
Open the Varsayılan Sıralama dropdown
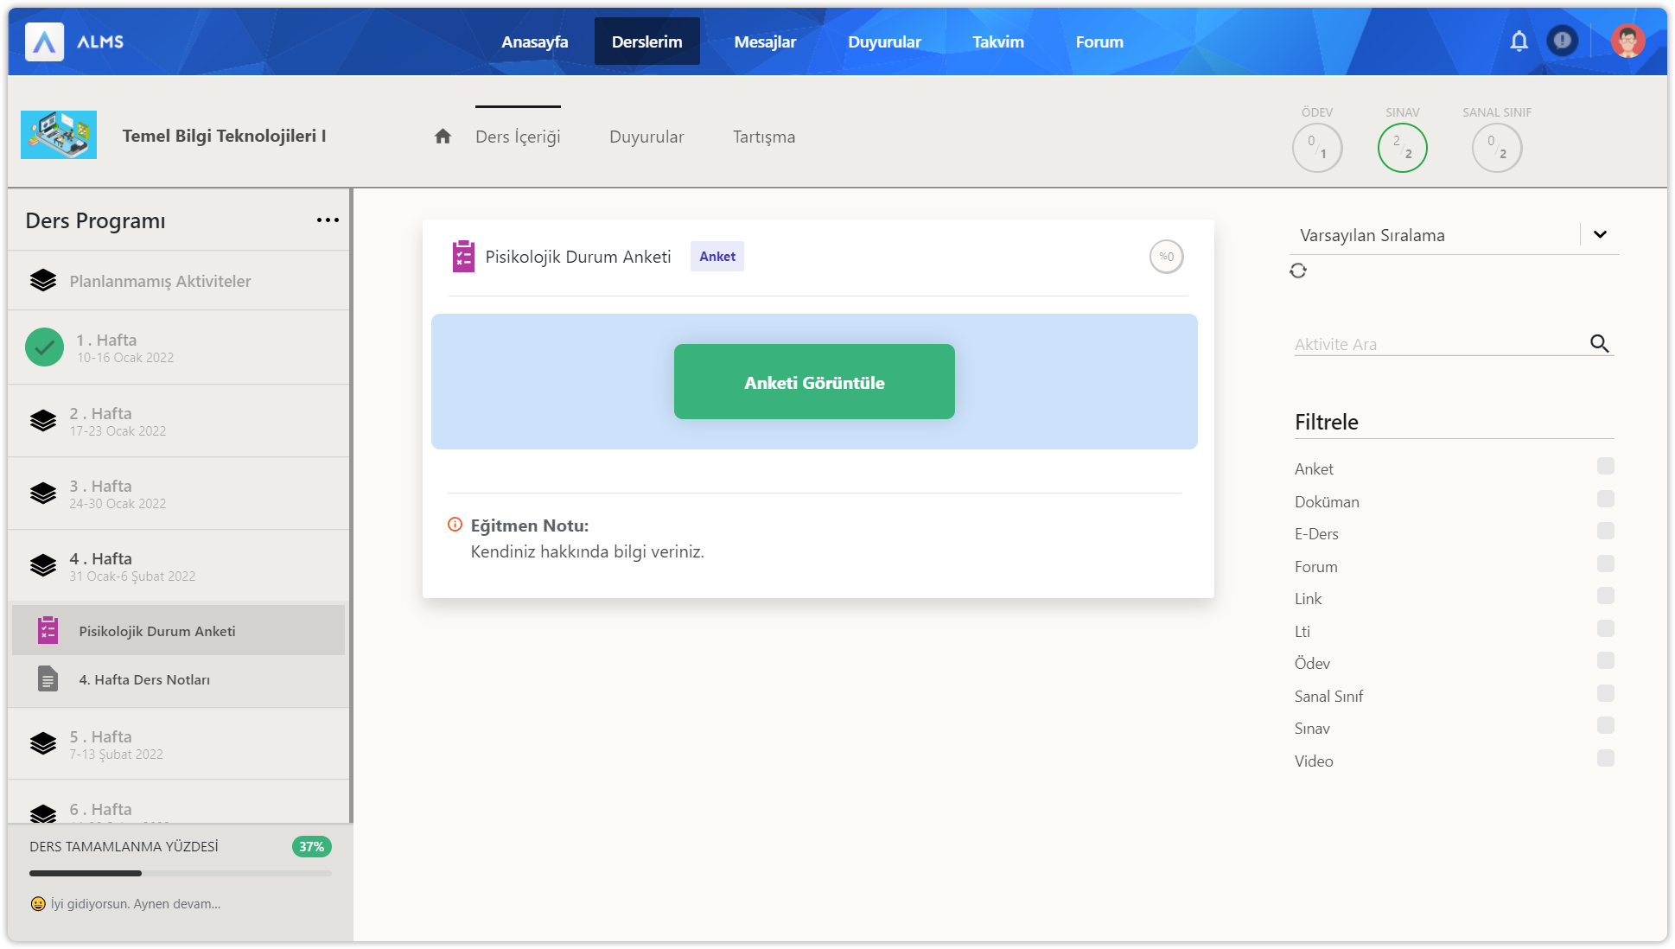coord(1600,234)
